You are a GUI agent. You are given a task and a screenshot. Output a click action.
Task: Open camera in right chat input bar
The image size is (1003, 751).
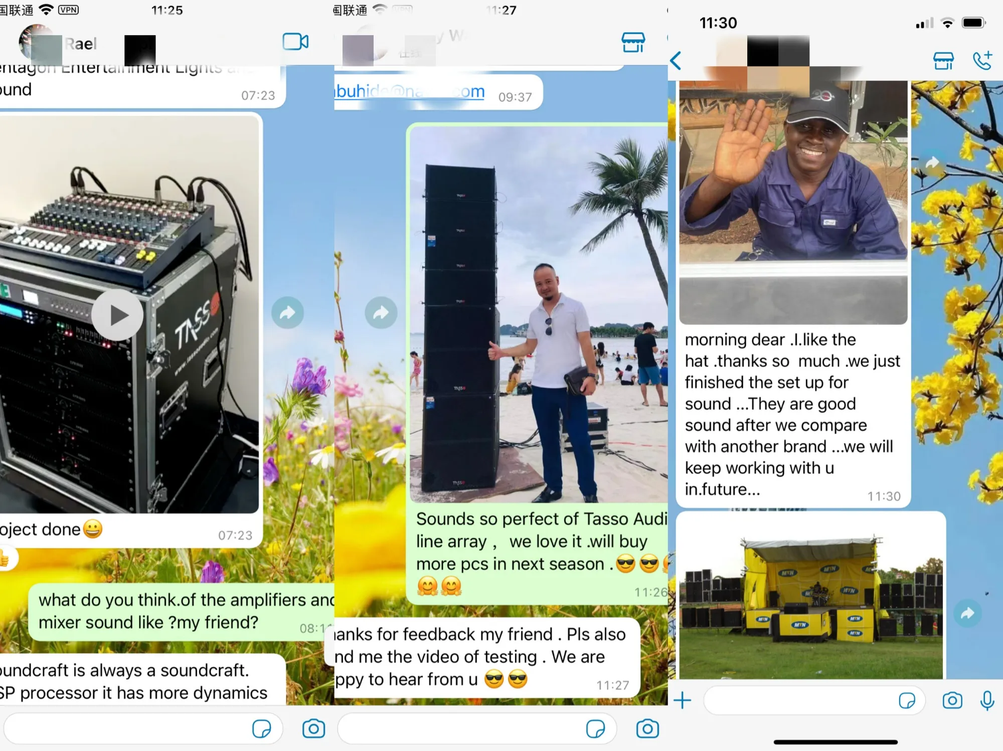coord(952,700)
